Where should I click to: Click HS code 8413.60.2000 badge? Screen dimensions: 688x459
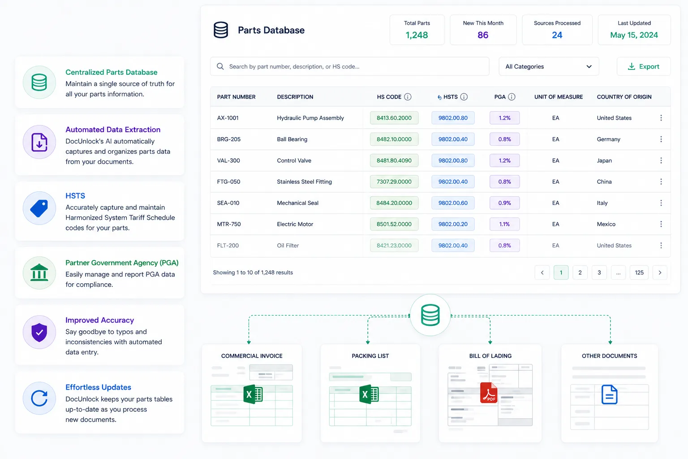(394, 118)
